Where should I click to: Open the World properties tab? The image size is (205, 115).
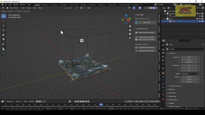pos(163,64)
